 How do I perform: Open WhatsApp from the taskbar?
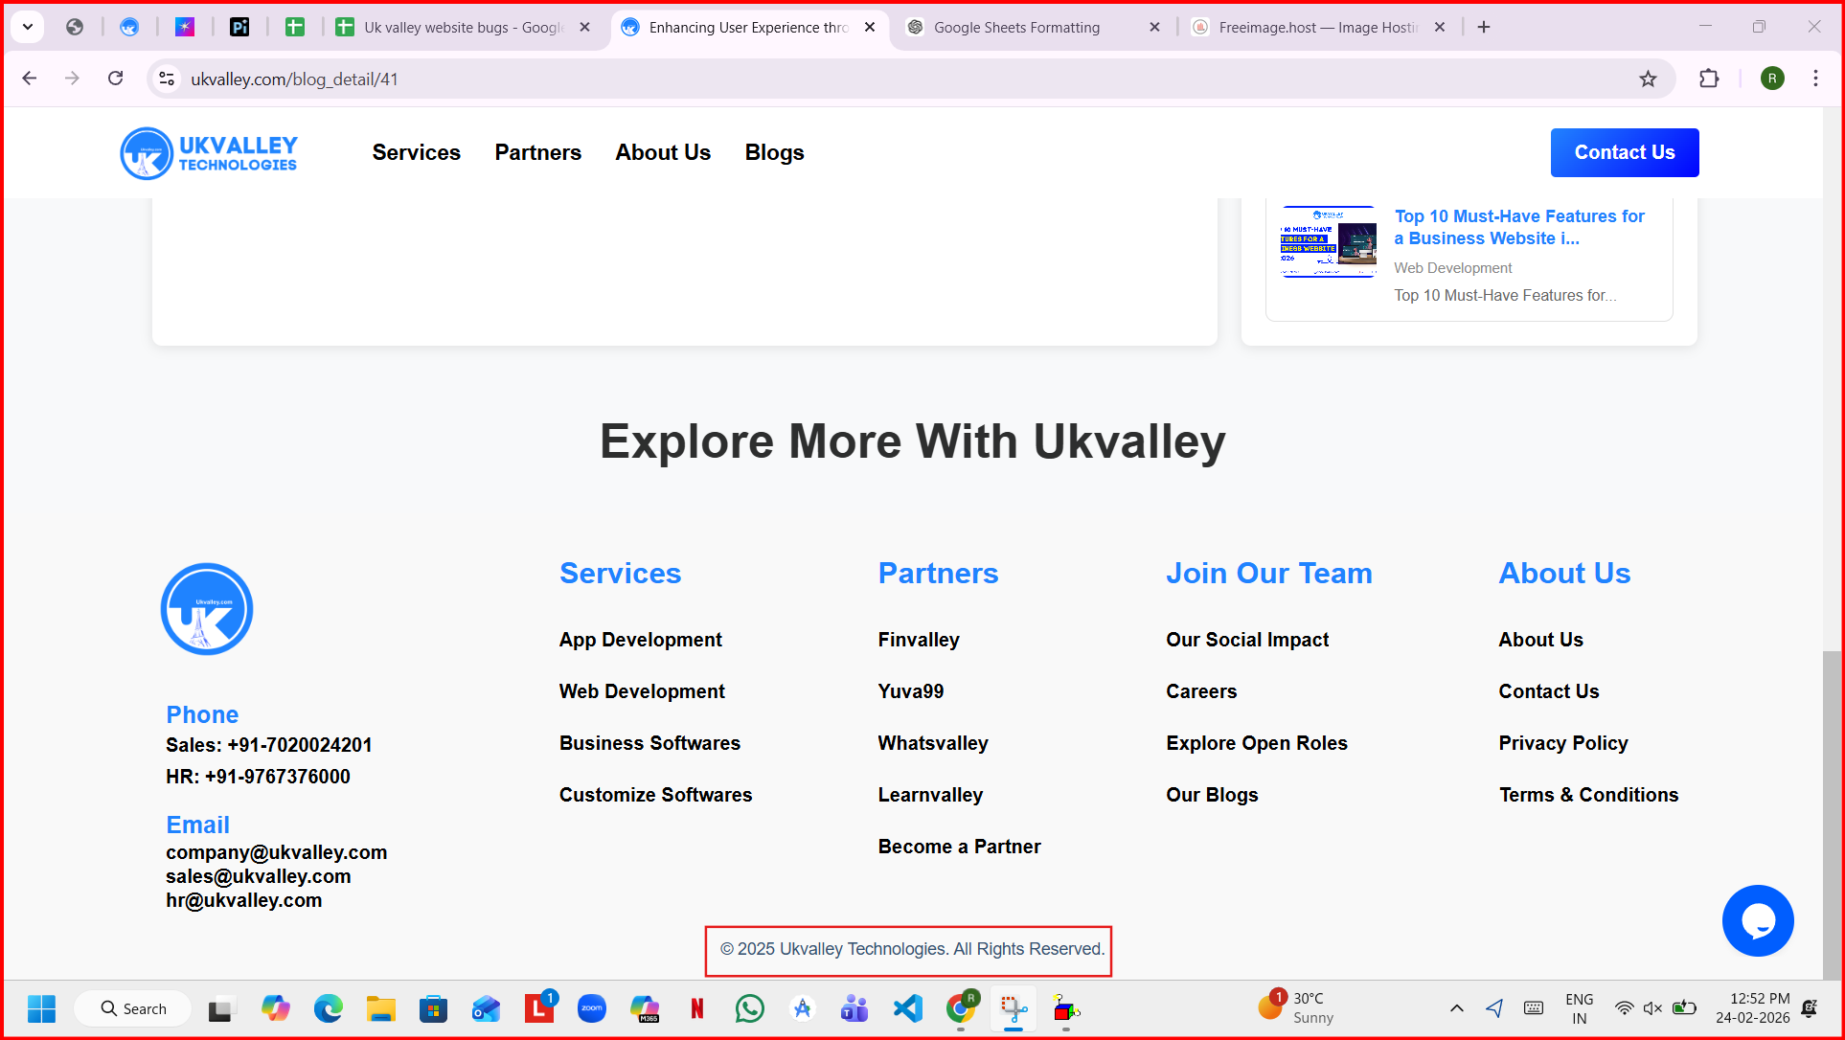click(x=749, y=1008)
